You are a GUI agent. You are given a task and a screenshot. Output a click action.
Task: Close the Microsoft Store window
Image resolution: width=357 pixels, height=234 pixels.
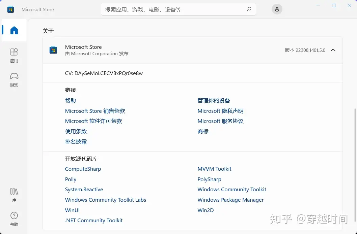point(349,5)
